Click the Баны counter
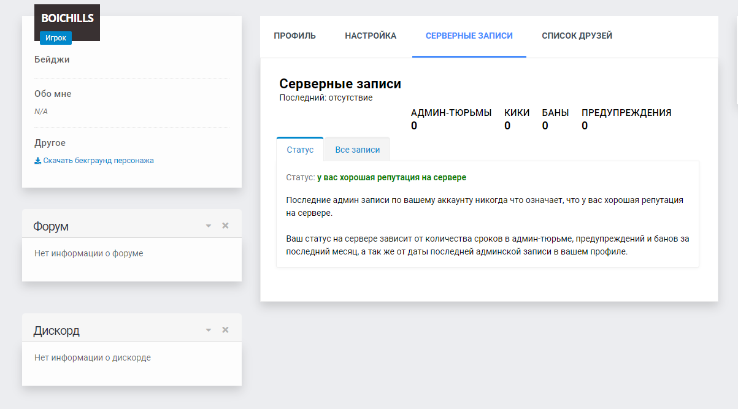Viewport: 738px width, 409px height. [x=555, y=119]
